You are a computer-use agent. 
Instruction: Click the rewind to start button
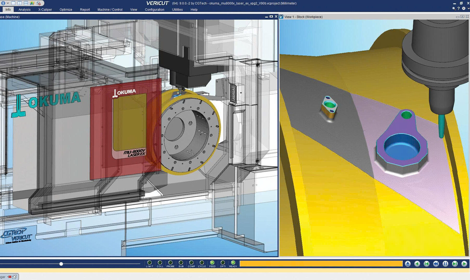(426, 264)
